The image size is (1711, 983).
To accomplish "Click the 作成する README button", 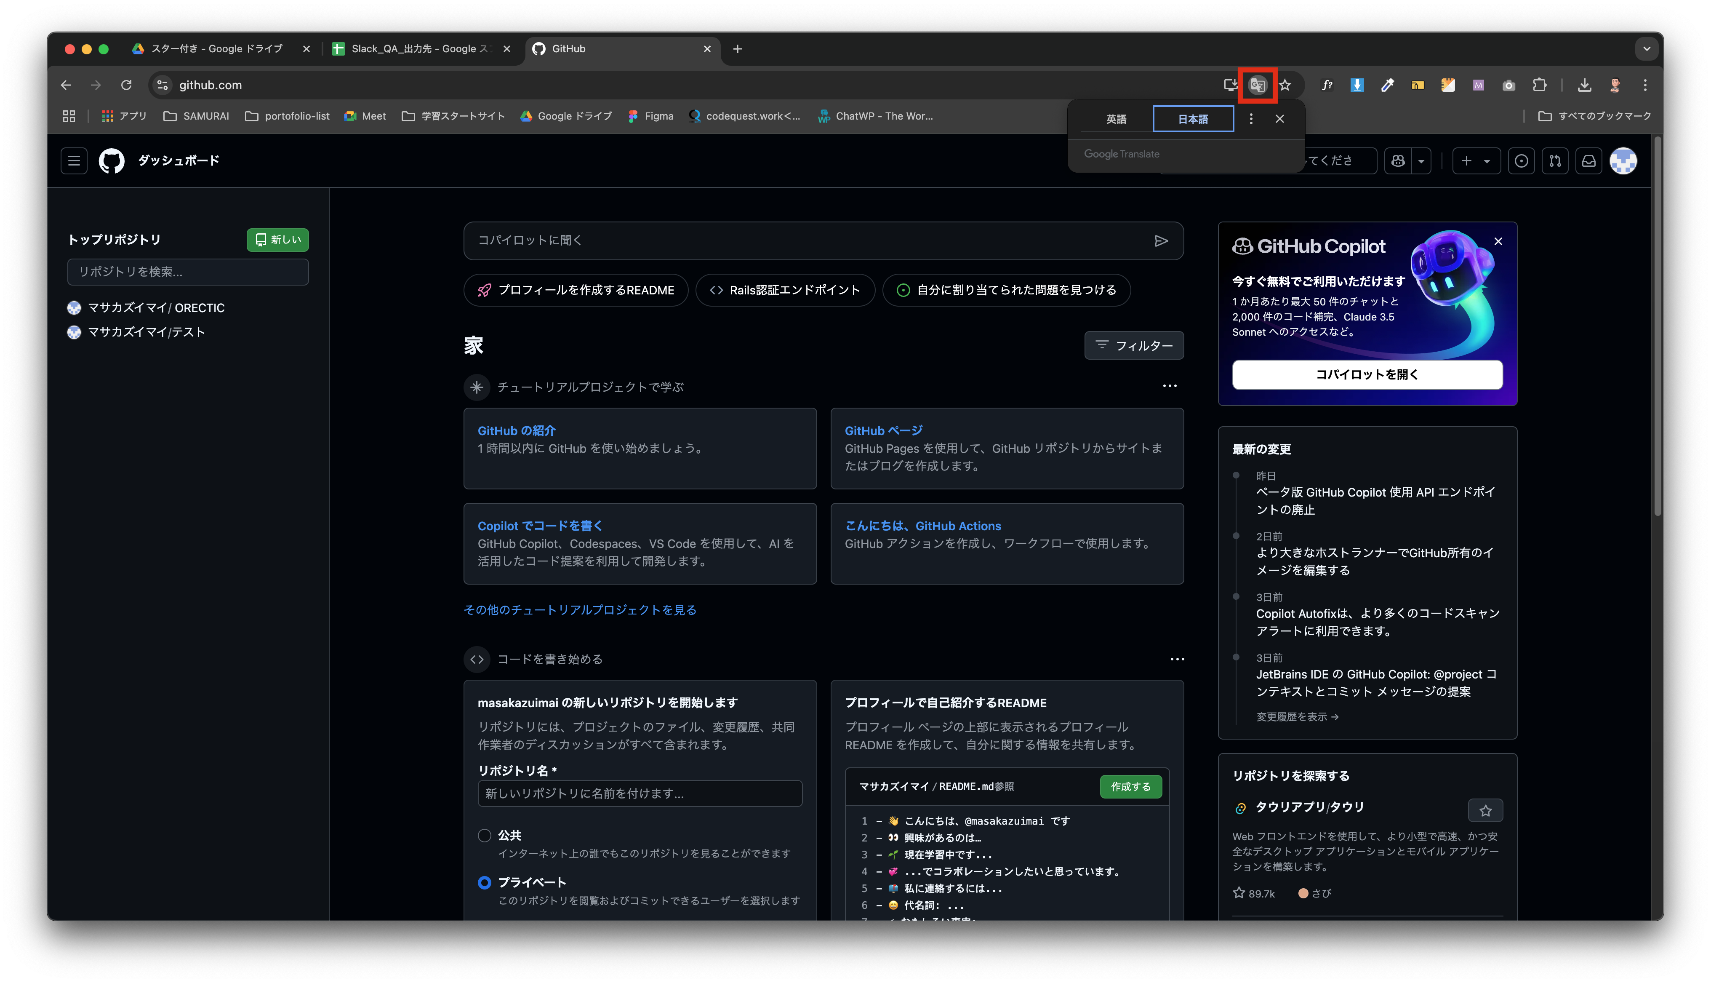I will (x=1131, y=787).
